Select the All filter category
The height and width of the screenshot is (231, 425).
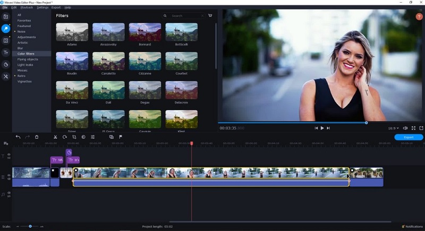click(19, 15)
